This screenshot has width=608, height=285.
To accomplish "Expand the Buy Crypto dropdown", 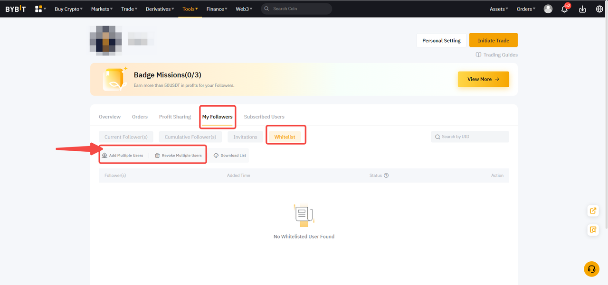I will click(x=68, y=9).
